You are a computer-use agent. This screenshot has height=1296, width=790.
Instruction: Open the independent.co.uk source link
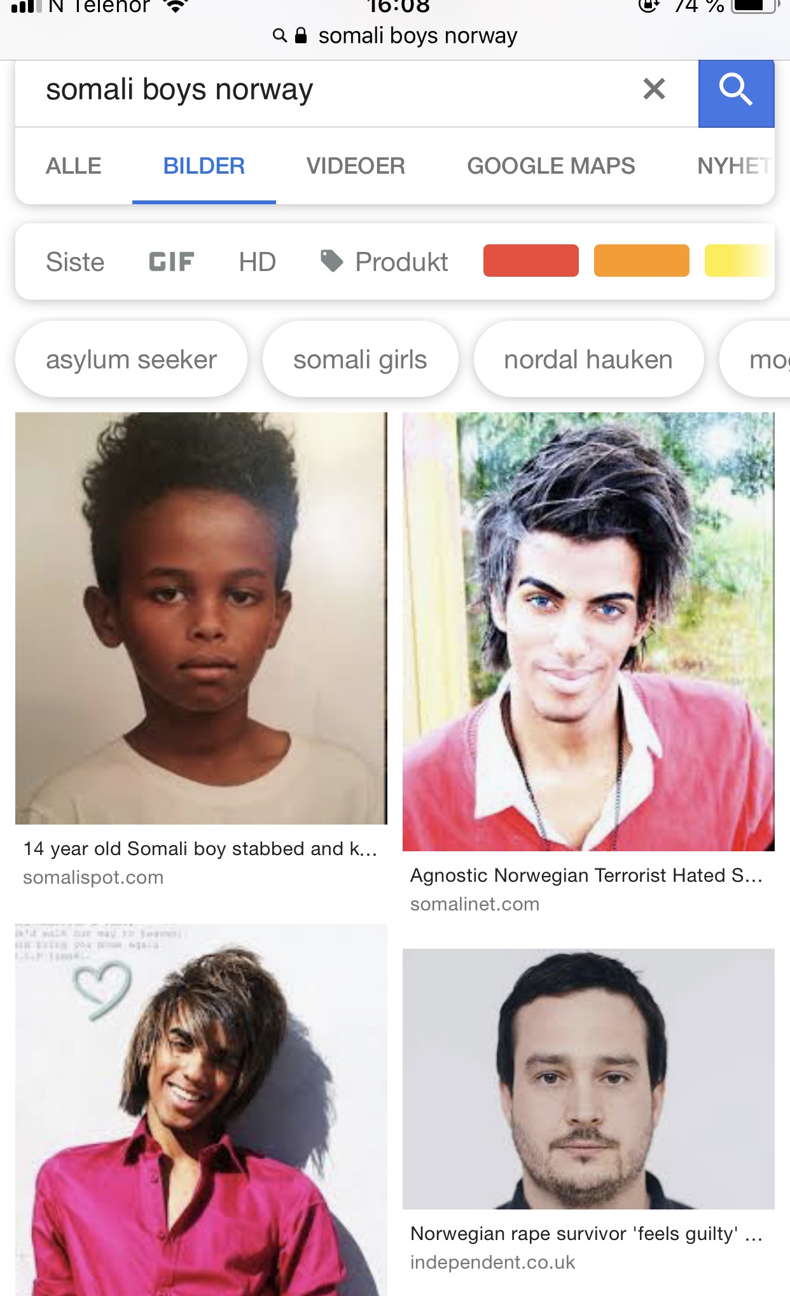click(x=492, y=1262)
